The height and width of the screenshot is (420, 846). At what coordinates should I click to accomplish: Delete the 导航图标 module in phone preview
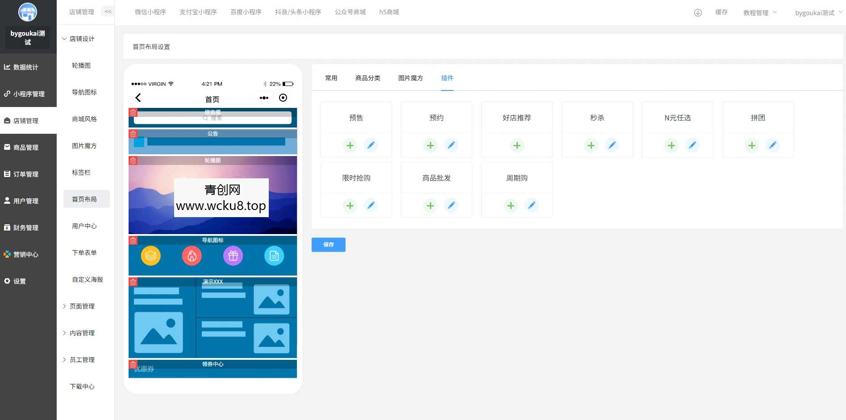tap(133, 240)
